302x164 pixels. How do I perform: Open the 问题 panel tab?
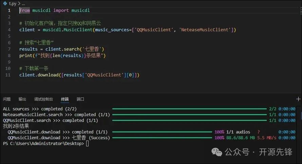7,99
